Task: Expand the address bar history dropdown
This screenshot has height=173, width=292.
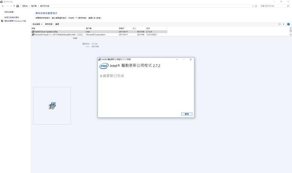Action: click(x=253, y=6)
